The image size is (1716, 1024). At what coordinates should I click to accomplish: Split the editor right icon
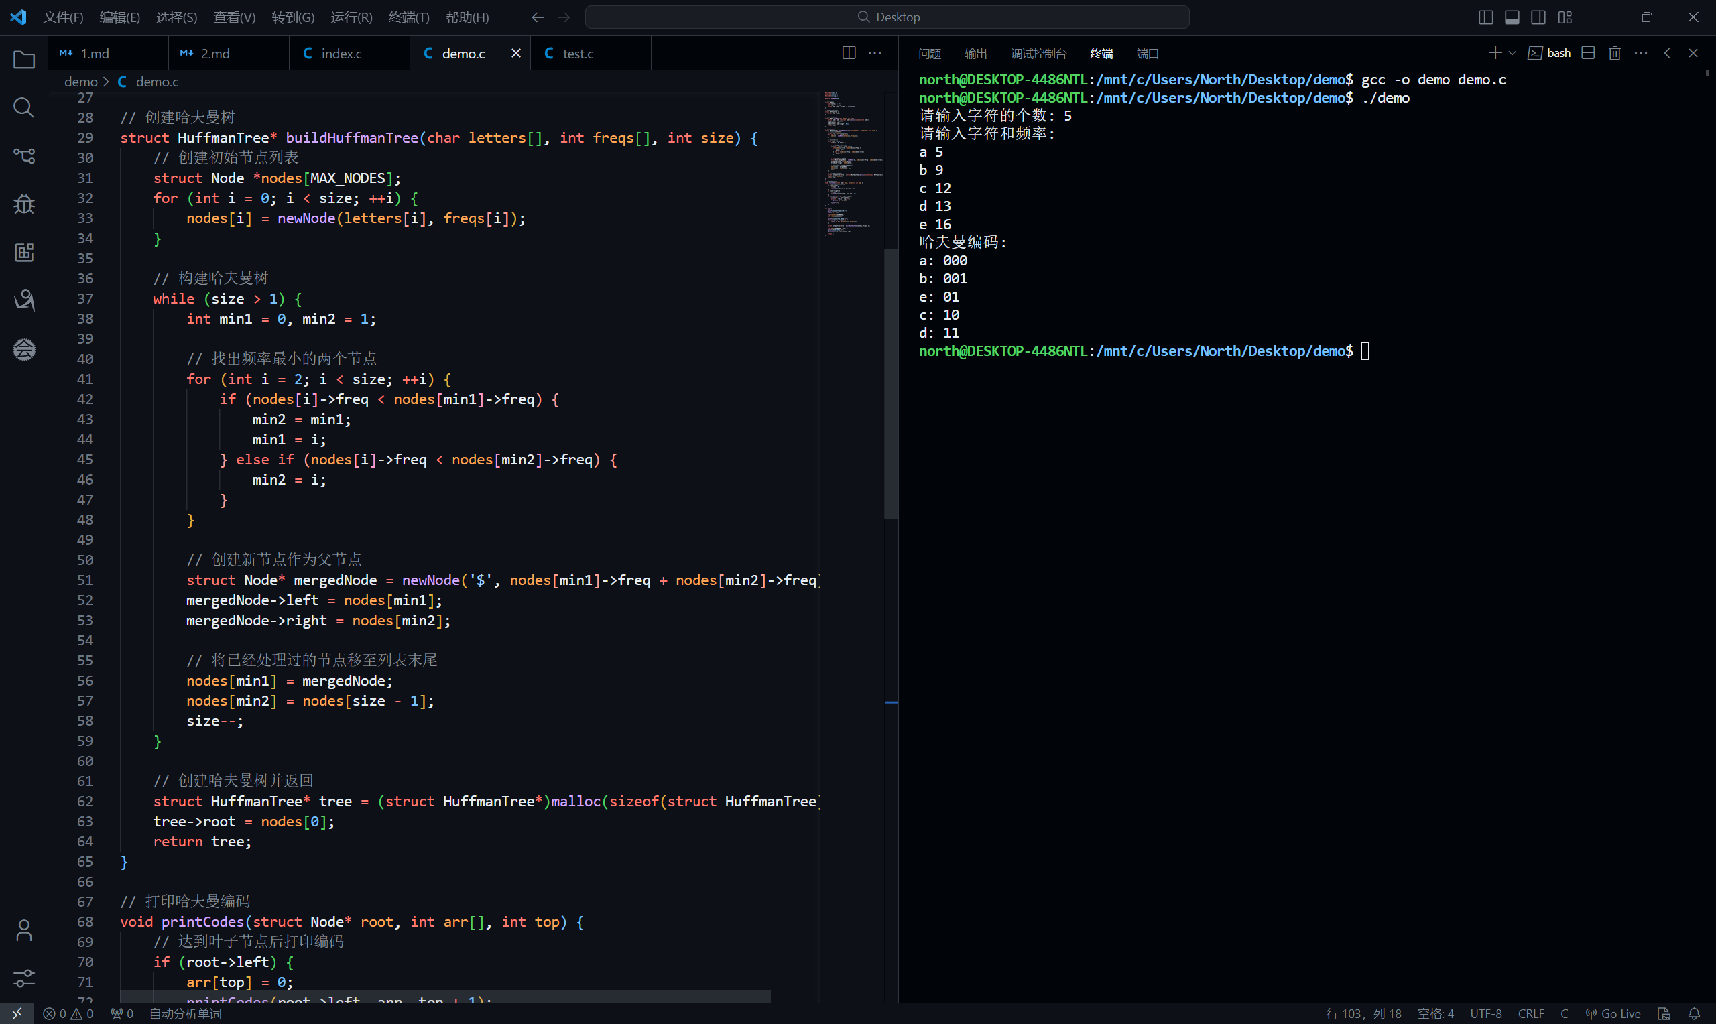point(849,53)
